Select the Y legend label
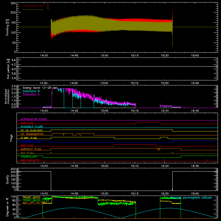 (48, 9)
